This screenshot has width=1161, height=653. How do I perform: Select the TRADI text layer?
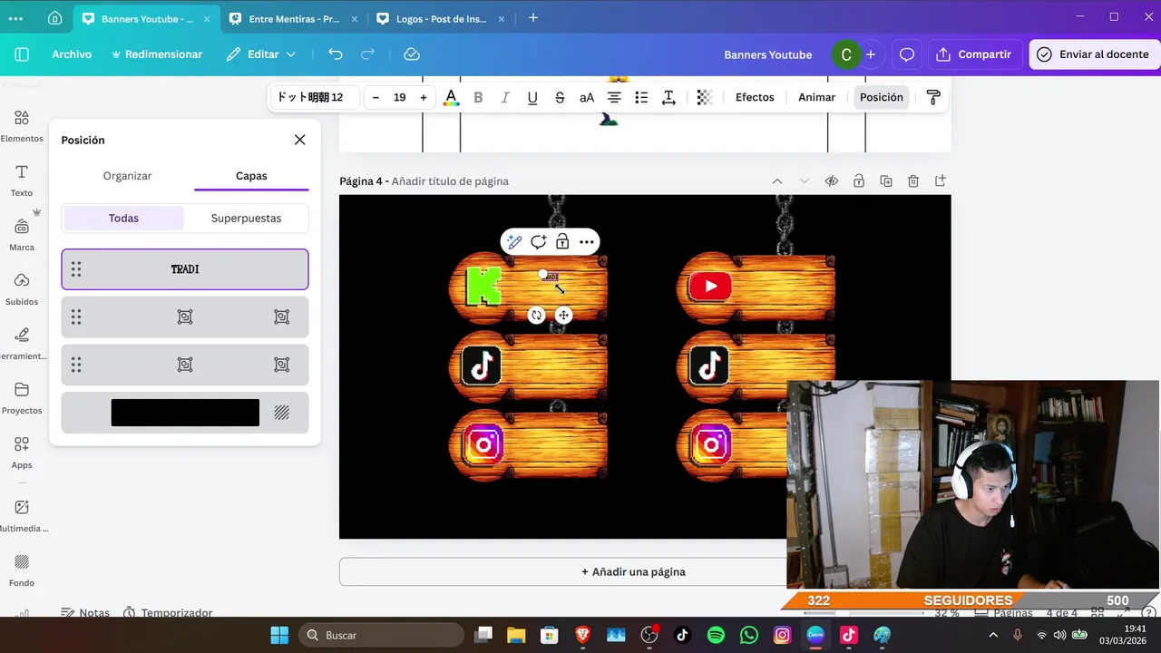coord(185,269)
